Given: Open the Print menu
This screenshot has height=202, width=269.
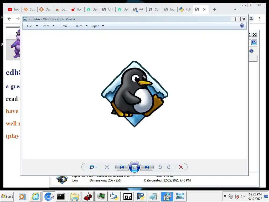Looking at the screenshot, I should [x=46, y=26].
